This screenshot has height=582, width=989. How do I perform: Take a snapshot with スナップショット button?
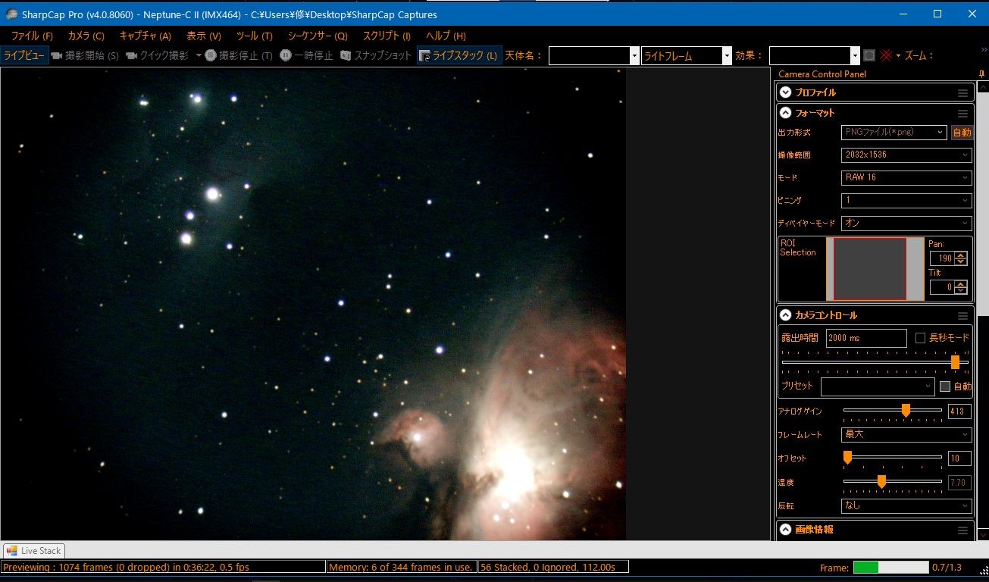point(376,55)
